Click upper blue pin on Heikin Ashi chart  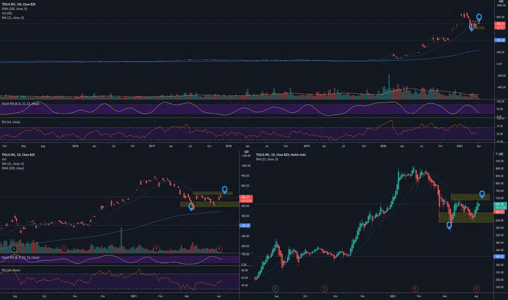pos(482,194)
